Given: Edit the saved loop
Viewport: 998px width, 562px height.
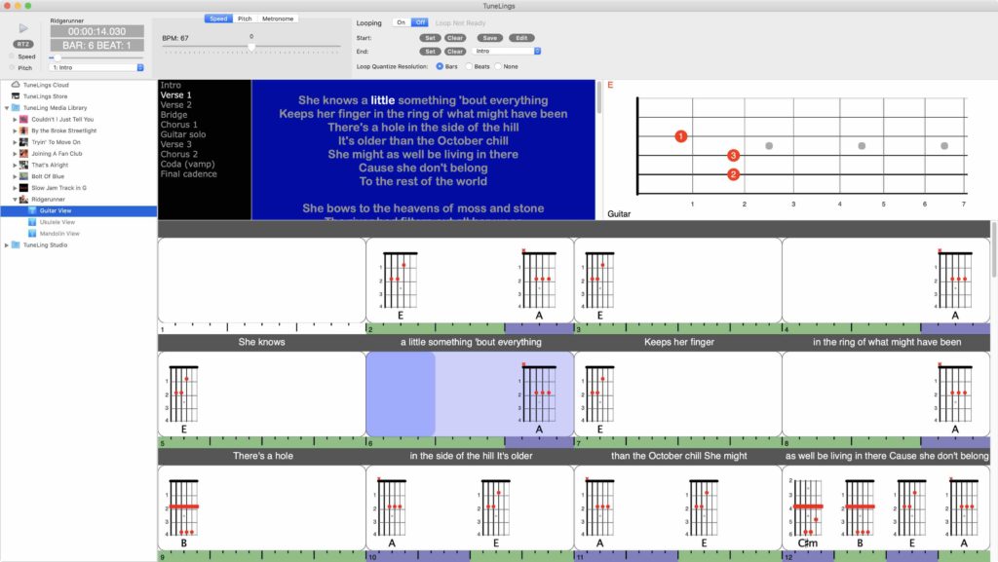Looking at the screenshot, I should pyautogui.click(x=521, y=38).
